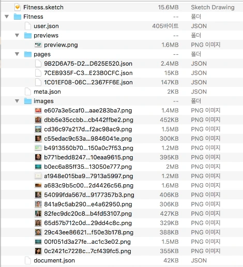
Task: Select the images folder name
Action: coord(43,101)
